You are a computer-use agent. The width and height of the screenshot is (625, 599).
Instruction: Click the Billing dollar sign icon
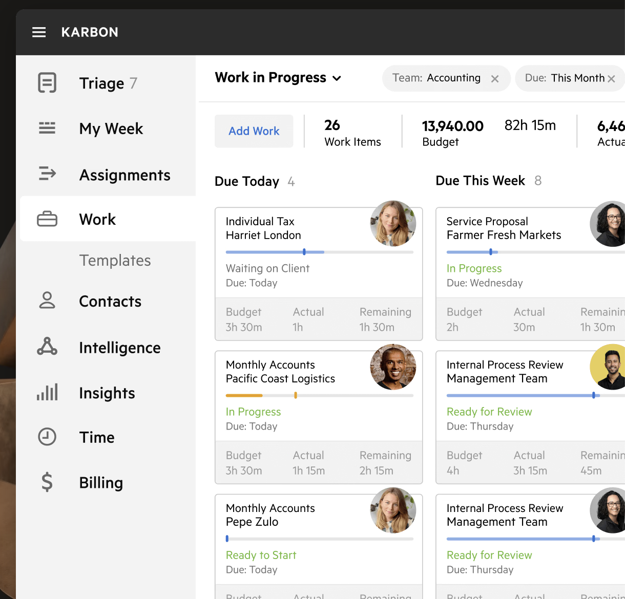pos(47,482)
